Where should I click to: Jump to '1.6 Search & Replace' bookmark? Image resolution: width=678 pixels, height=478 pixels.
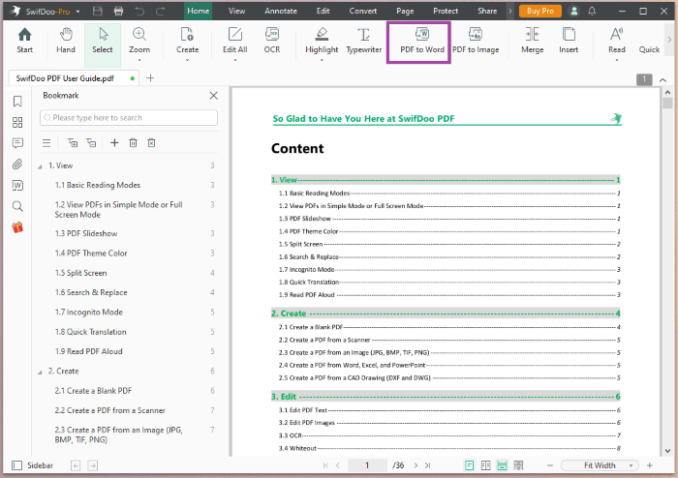(91, 292)
